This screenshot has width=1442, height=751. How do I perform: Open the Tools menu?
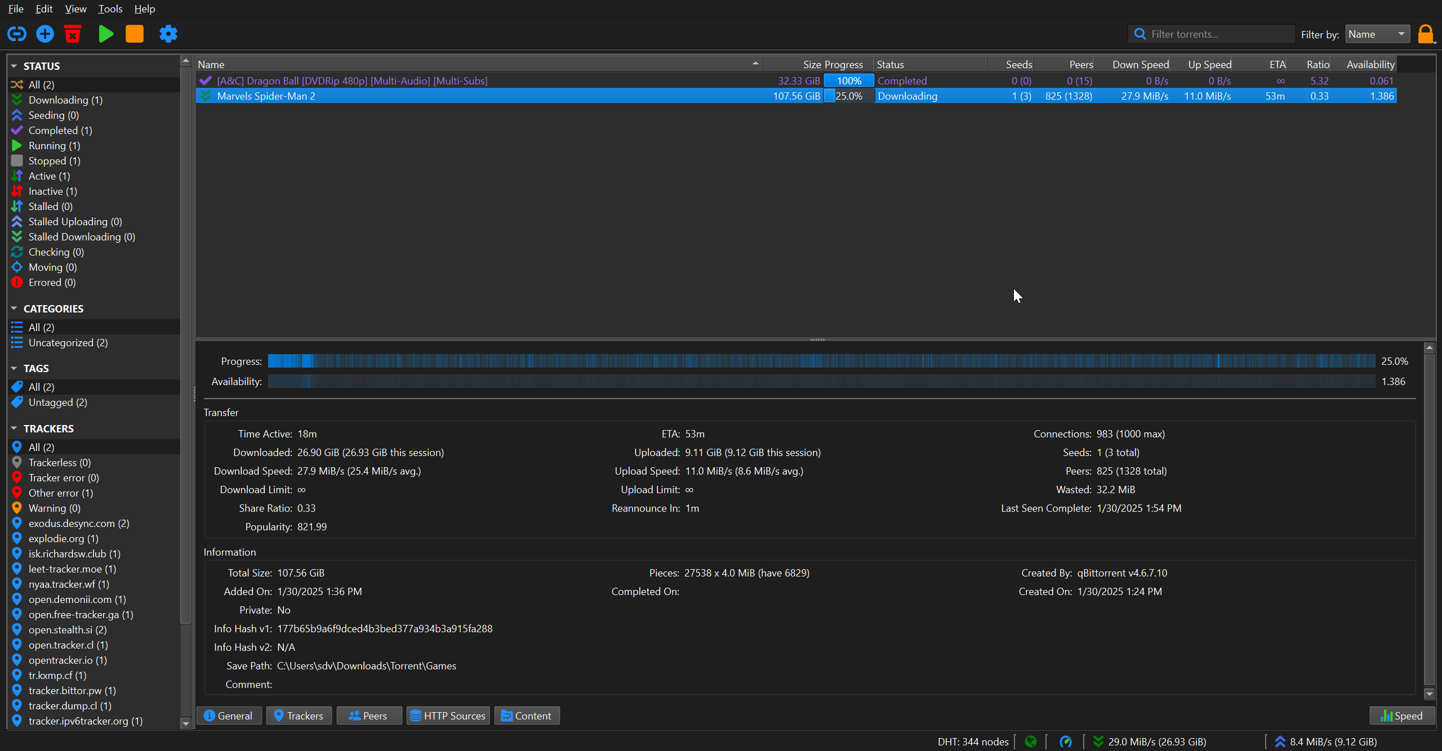pyautogui.click(x=110, y=9)
